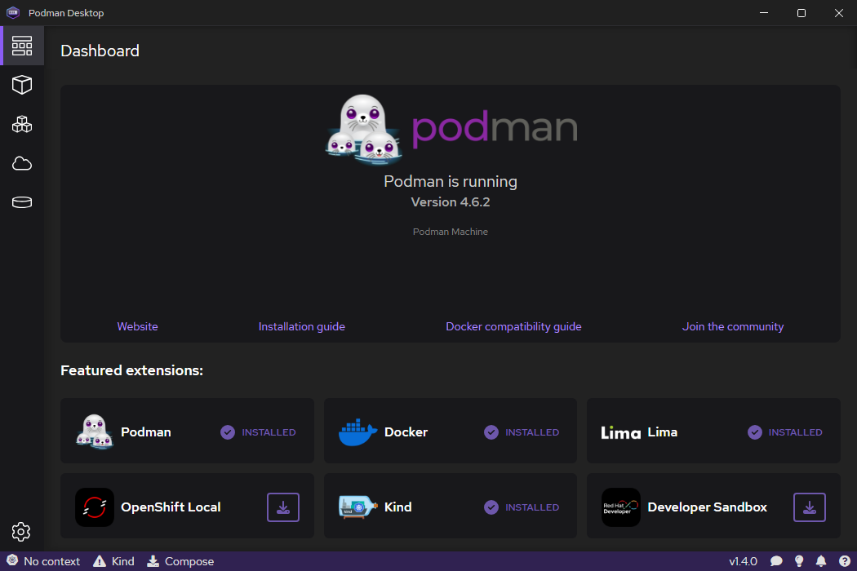Screen dimensions: 857x571
Task: Select the Podman extension name text
Action: [146, 432]
